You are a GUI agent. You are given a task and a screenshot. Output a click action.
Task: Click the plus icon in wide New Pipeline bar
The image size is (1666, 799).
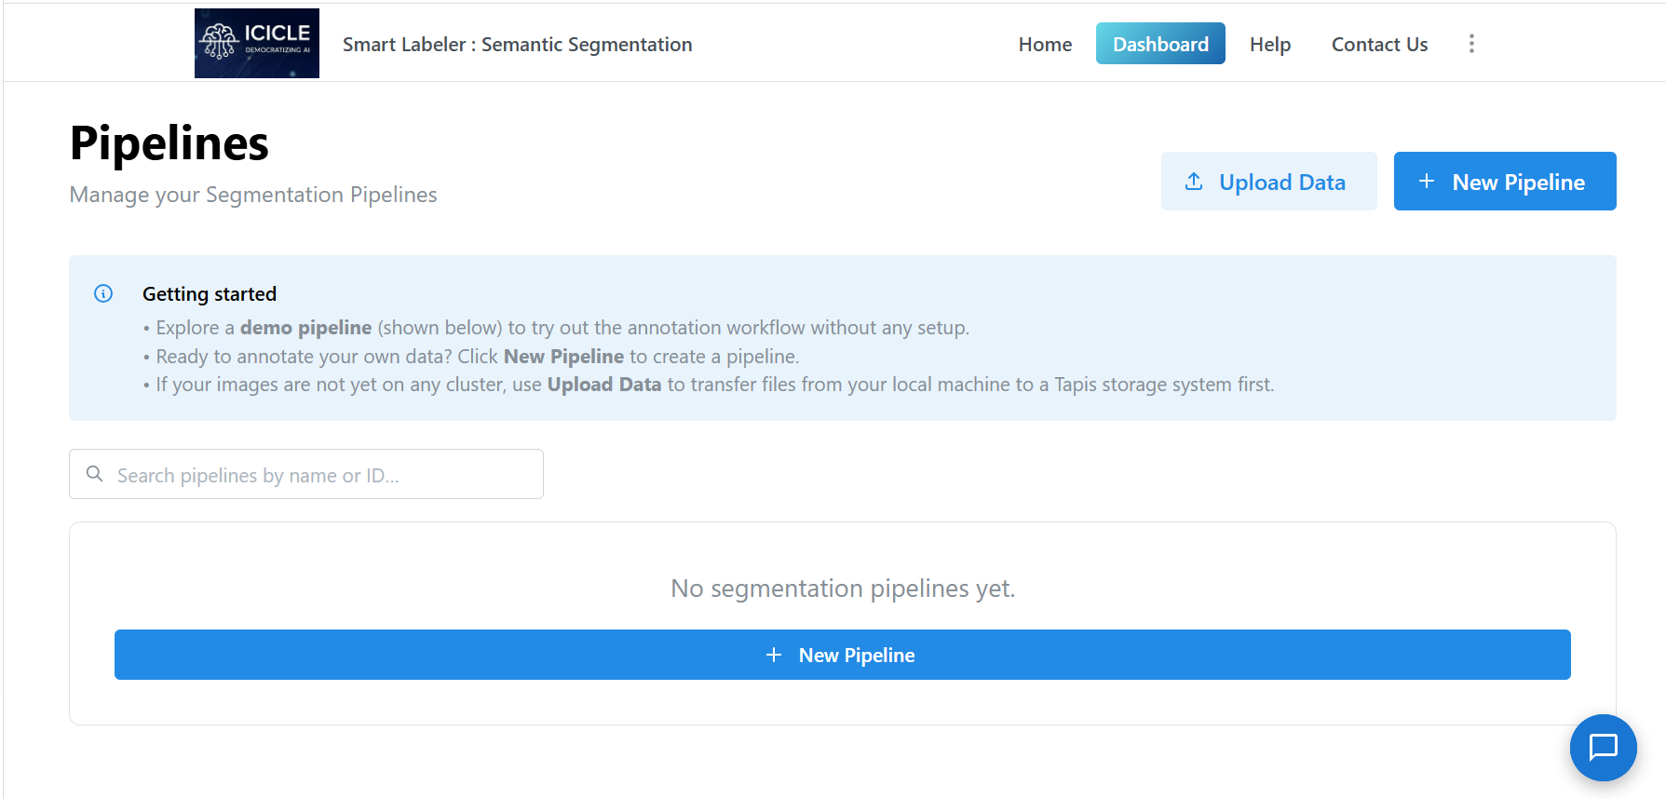(x=774, y=655)
